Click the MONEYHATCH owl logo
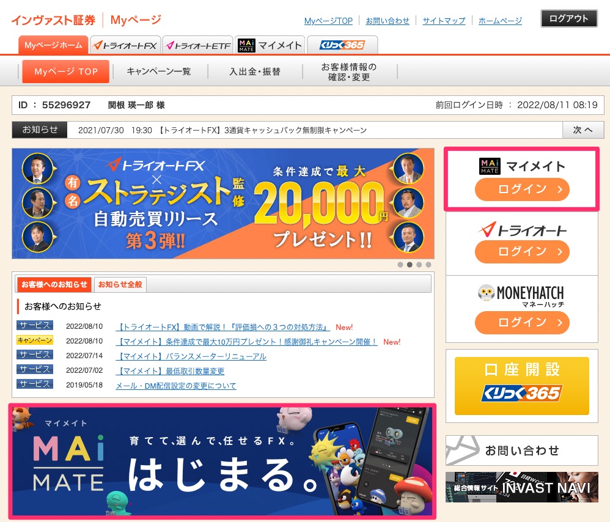610x522 pixels. click(485, 293)
